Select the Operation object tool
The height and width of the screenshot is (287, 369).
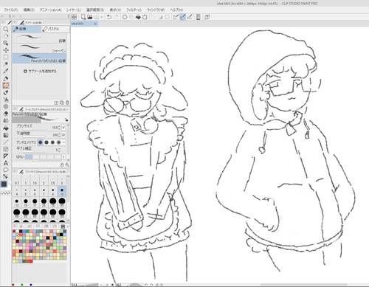6,43
